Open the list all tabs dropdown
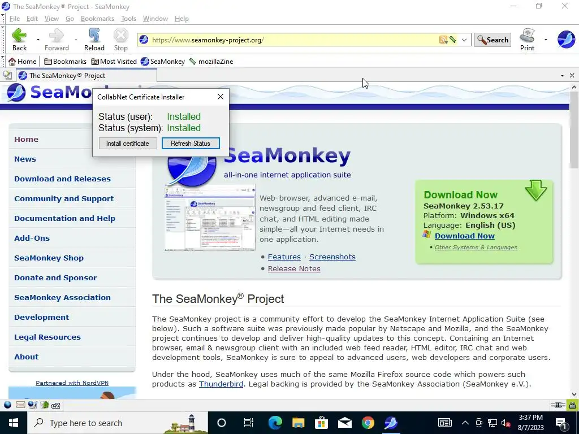The height and width of the screenshot is (434, 579). [562, 76]
